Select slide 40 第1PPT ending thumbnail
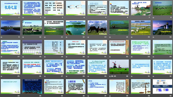Image resolution: width=173 pixels, height=97 pixels. click(x=163, y=86)
